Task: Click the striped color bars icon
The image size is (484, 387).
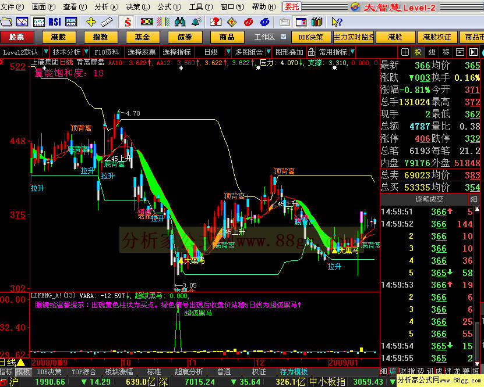Action: pyautogui.click(x=163, y=22)
